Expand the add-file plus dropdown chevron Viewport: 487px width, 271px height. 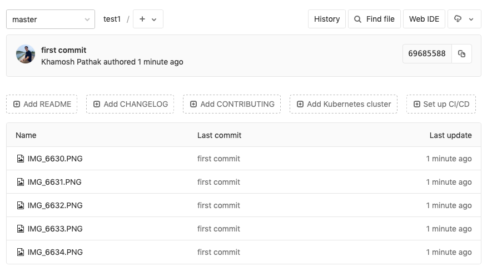[x=154, y=19]
